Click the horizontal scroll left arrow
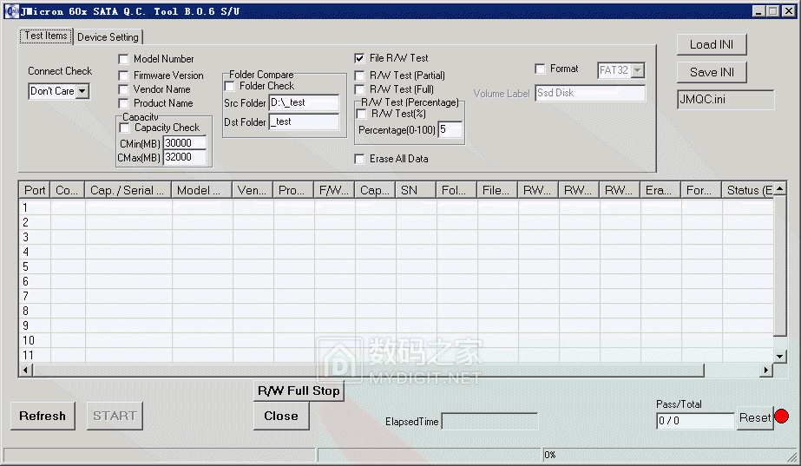 click(x=26, y=370)
